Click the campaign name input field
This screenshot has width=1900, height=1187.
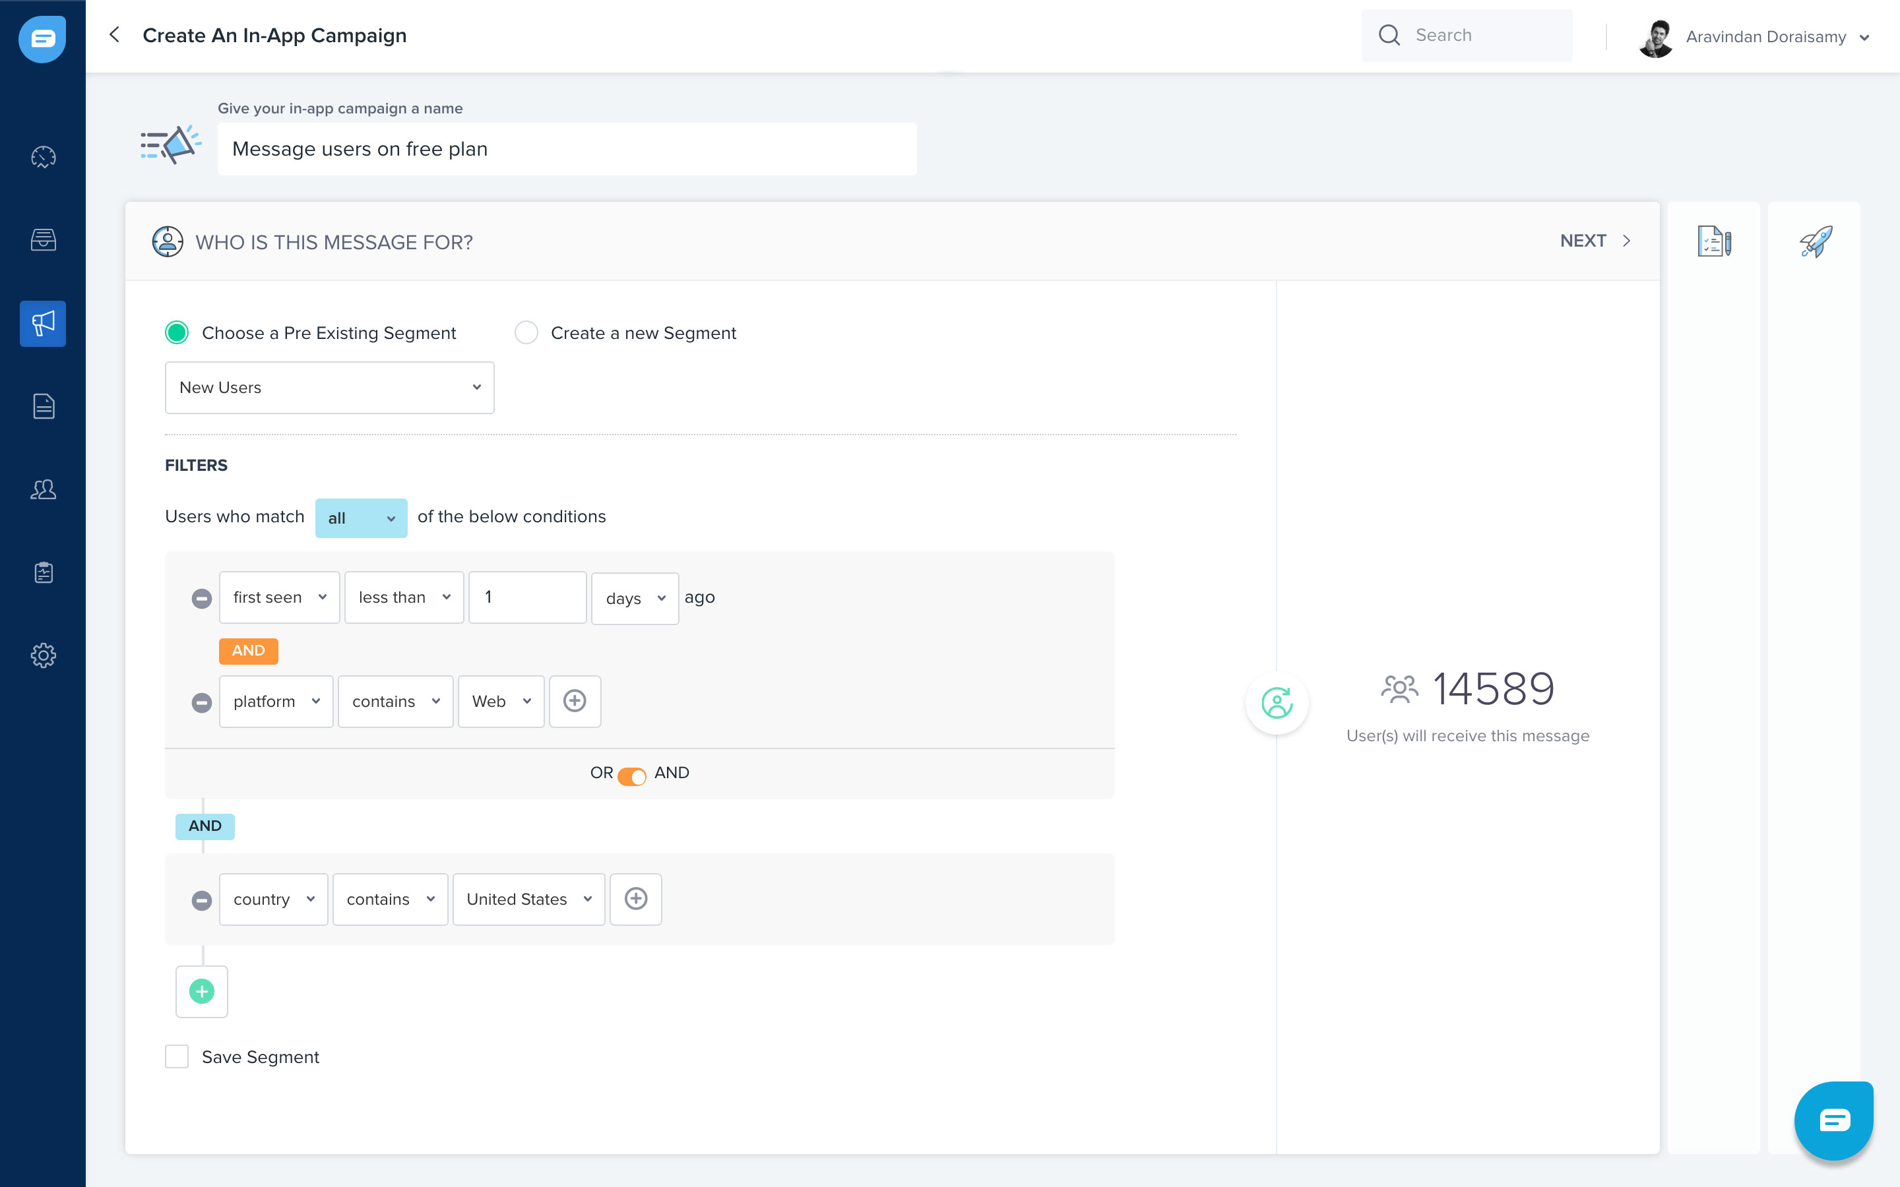567,149
